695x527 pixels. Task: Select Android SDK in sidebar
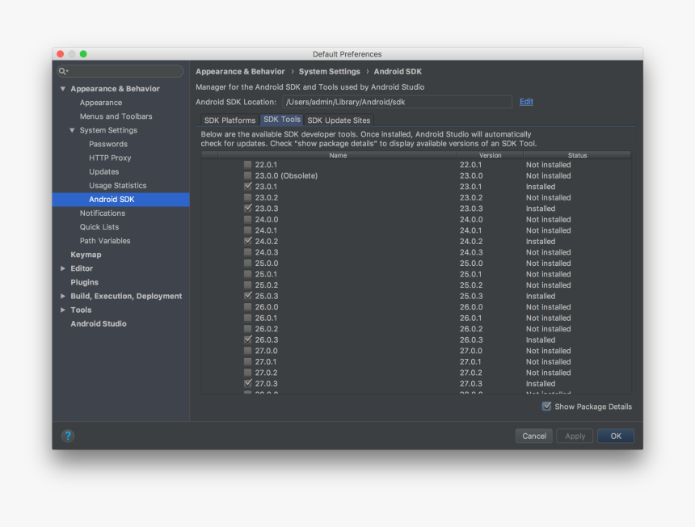point(121,200)
